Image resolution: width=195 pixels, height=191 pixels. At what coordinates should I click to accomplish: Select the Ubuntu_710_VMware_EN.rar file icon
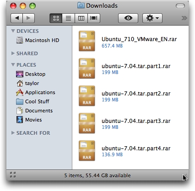pos(87,41)
